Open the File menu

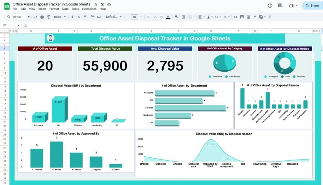click(x=15, y=9)
